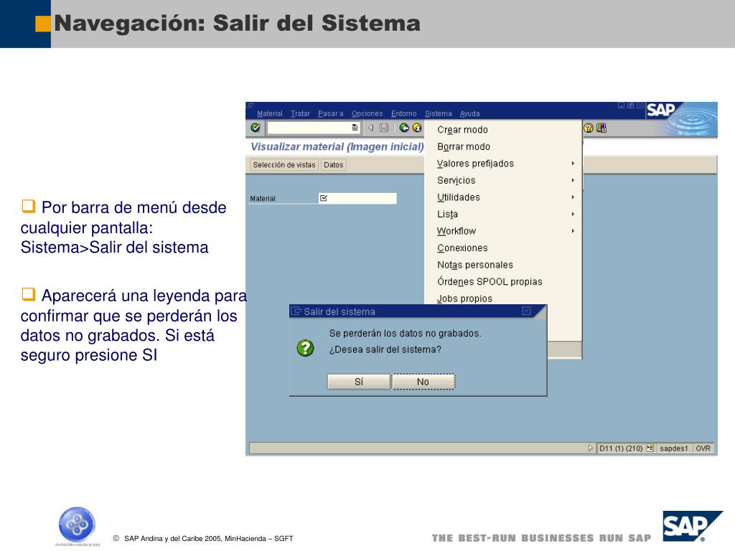
Task: Click the SAP logo in the title bar
Action: click(x=661, y=110)
